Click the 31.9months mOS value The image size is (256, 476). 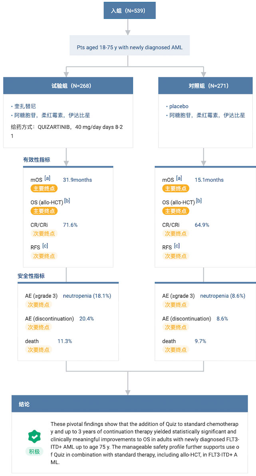pyautogui.click(x=77, y=180)
